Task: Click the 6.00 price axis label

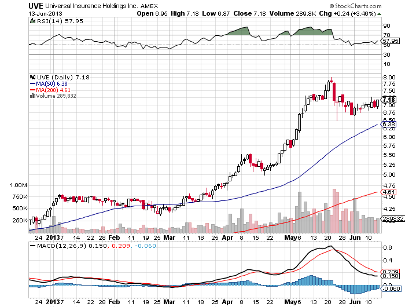Action: coord(389,137)
